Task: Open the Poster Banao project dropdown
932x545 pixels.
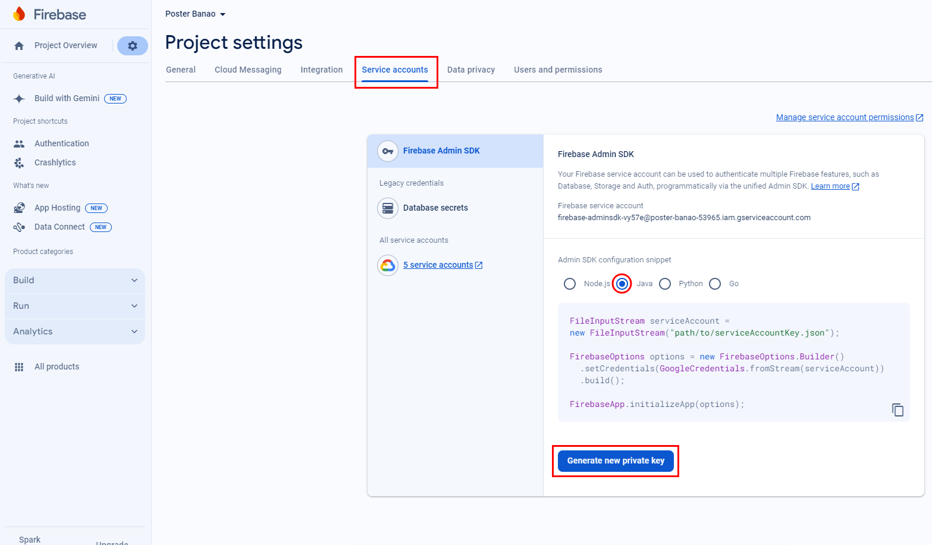Action: (196, 14)
